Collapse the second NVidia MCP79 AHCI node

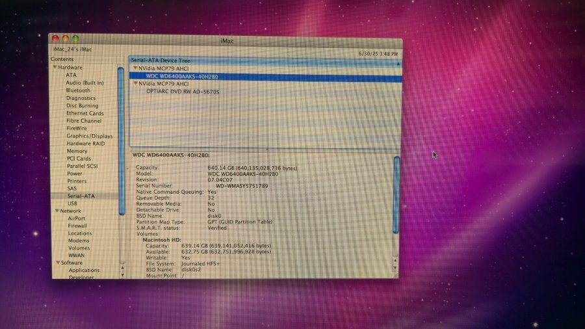135,84
